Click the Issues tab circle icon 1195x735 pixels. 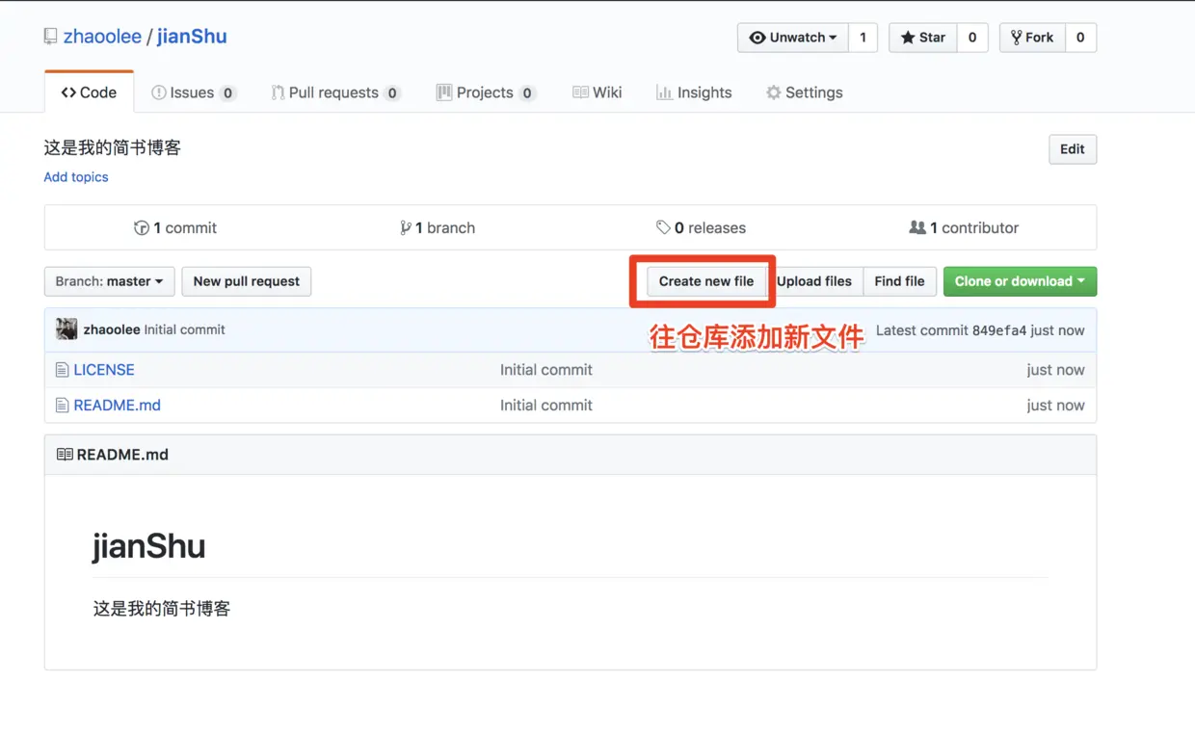point(159,92)
